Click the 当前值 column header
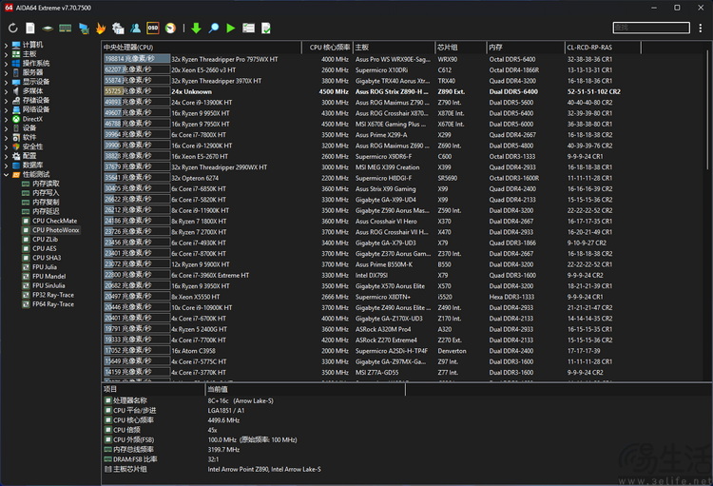This screenshot has height=486, width=713. click(305, 390)
